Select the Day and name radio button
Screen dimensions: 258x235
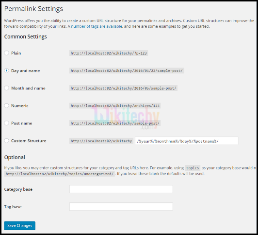[6, 71]
